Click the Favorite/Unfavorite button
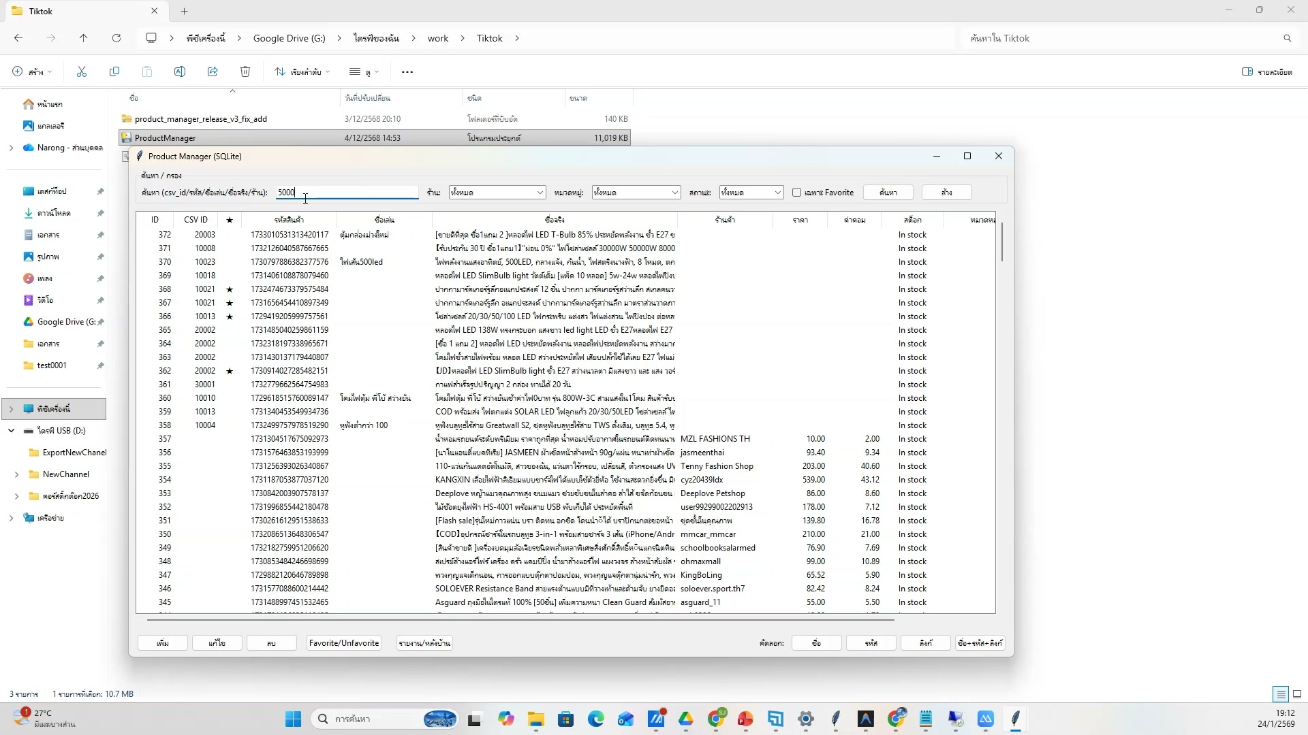Viewport: 1308px width, 735px height. pyautogui.click(x=343, y=643)
